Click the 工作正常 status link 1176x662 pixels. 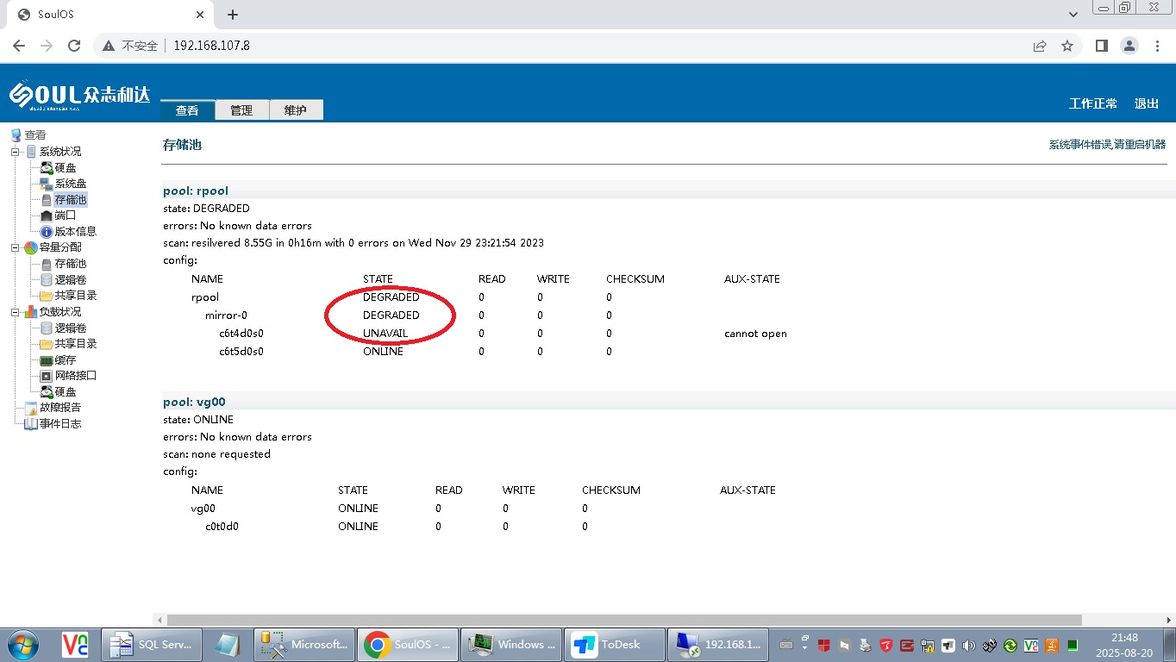[1093, 103]
